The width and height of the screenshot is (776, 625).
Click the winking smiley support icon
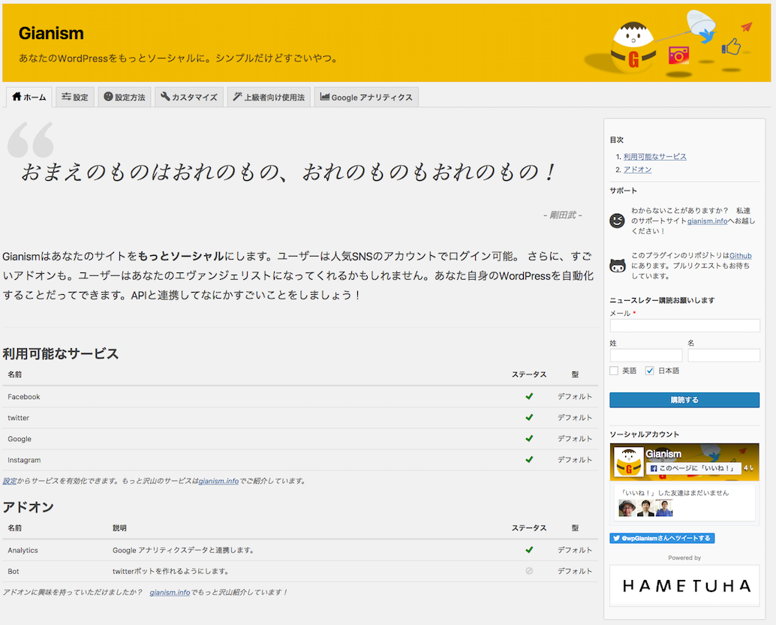tap(617, 221)
